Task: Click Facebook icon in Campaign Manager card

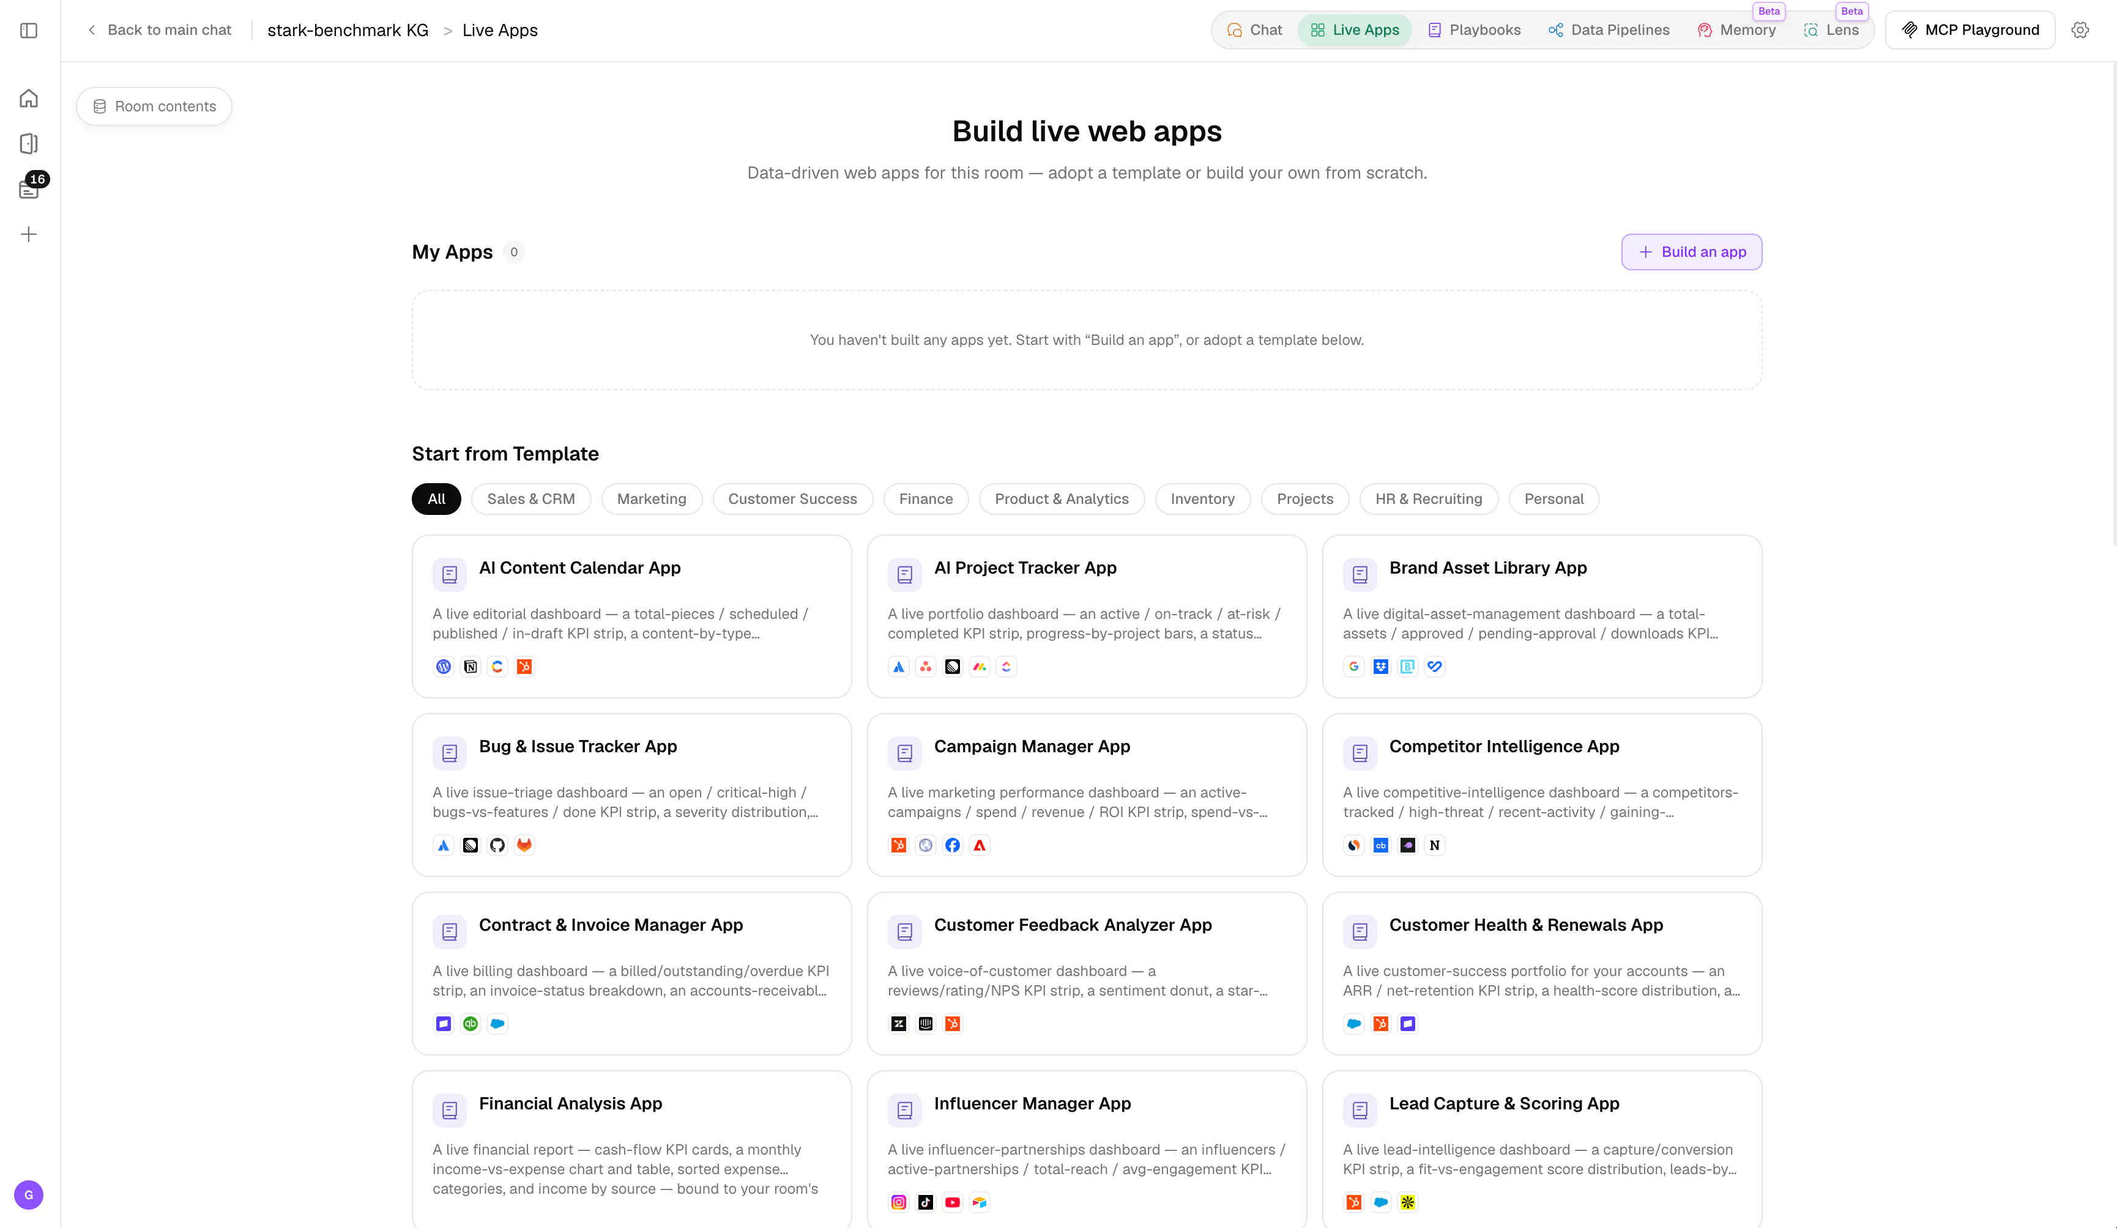Action: click(953, 845)
